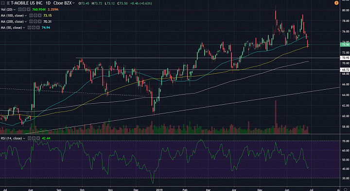Click the 70.00 RSI axis label
Screen dimensions: 350x191
tap(345, 141)
